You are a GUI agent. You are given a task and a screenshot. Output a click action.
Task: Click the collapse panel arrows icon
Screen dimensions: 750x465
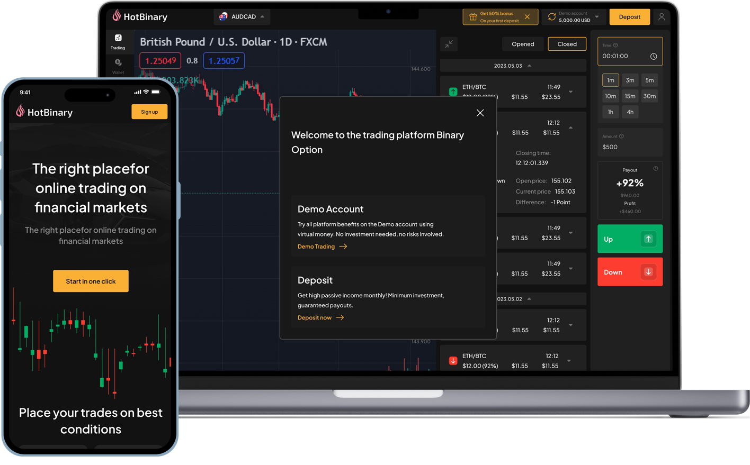[449, 44]
